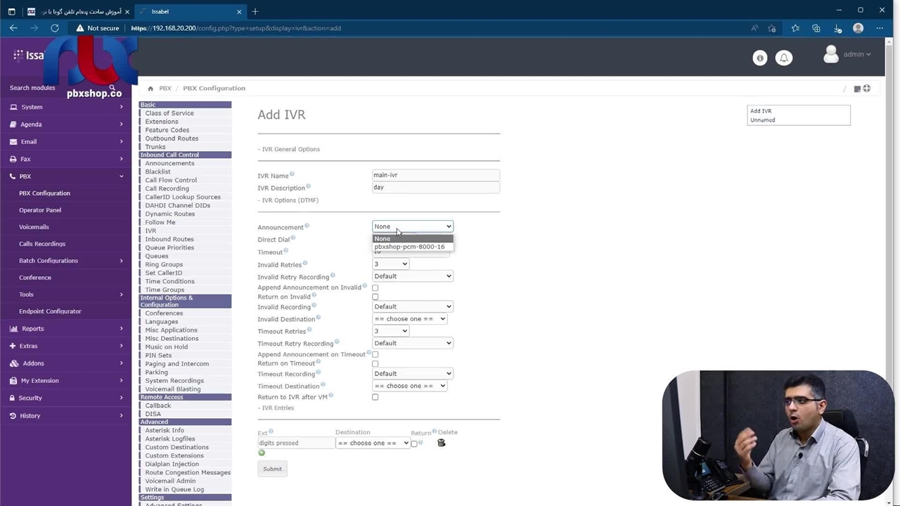Delete the IVR entry with trash icon
Viewport: 900px width, 506px height.
(x=442, y=443)
